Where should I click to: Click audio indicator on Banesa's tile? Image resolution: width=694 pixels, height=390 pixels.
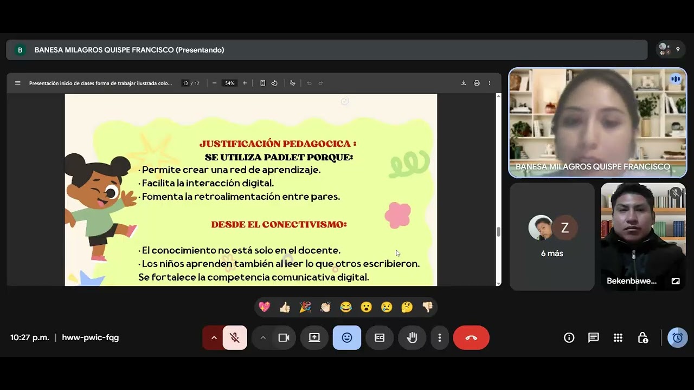click(x=676, y=79)
